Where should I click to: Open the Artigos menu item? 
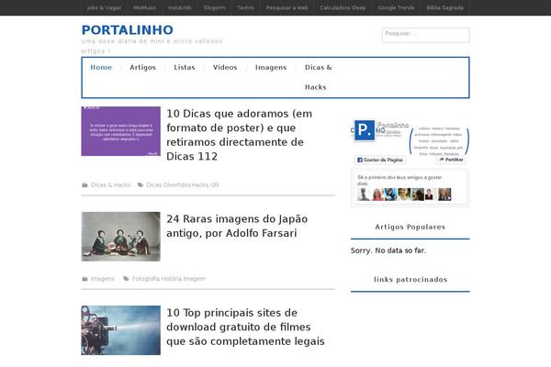(x=142, y=67)
